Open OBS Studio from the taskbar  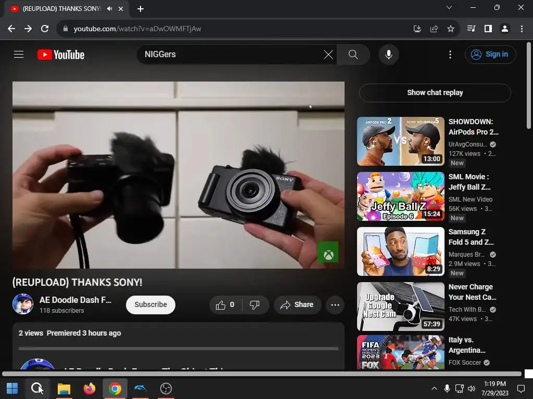click(x=166, y=389)
